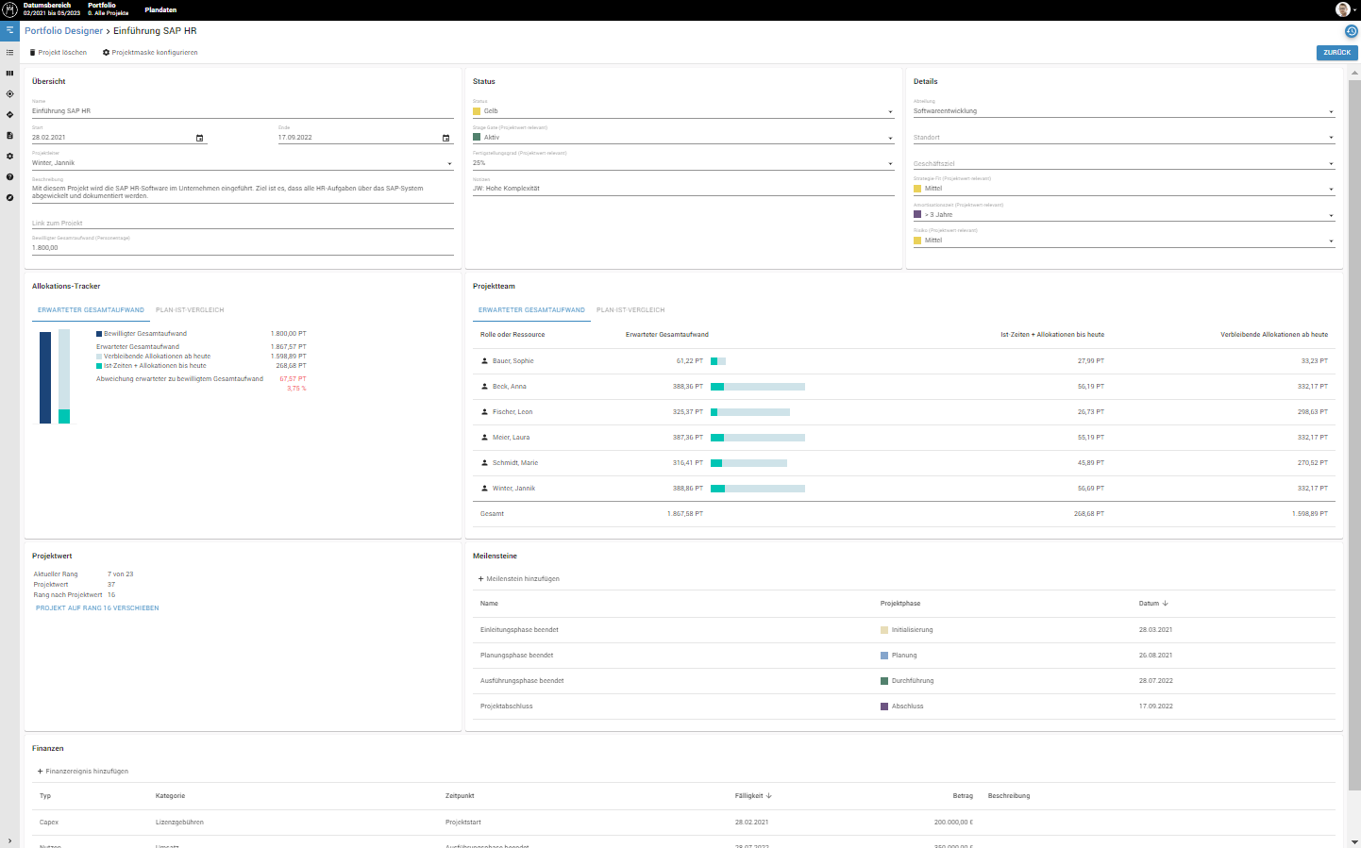
Task: Open the Abteilung dropdown showing Softwareentwicklung
Action: pyautogui.click(x=1124, y=111)
